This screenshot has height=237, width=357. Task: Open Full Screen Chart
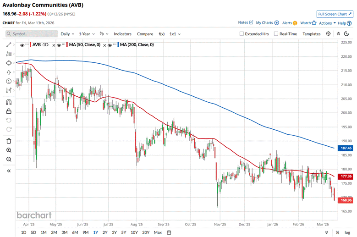(x=335, y=14)
